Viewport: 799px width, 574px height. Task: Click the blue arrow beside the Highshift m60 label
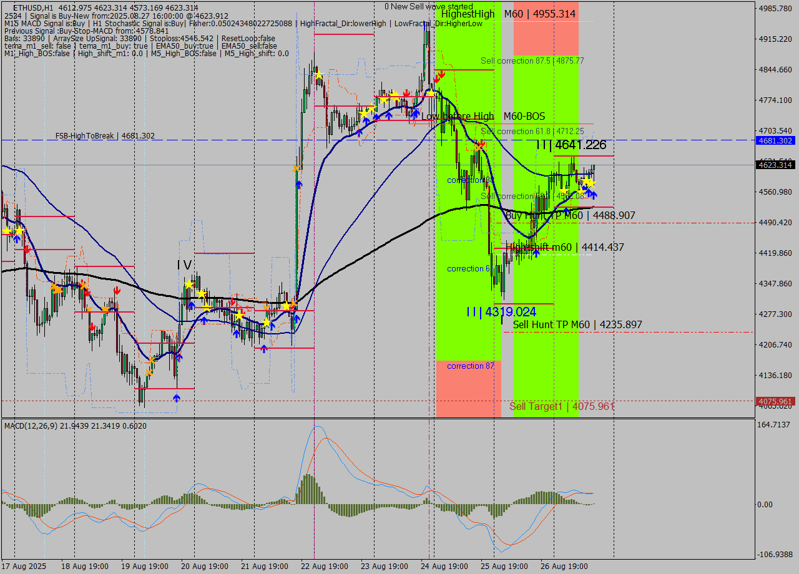[x=536, y=253]
